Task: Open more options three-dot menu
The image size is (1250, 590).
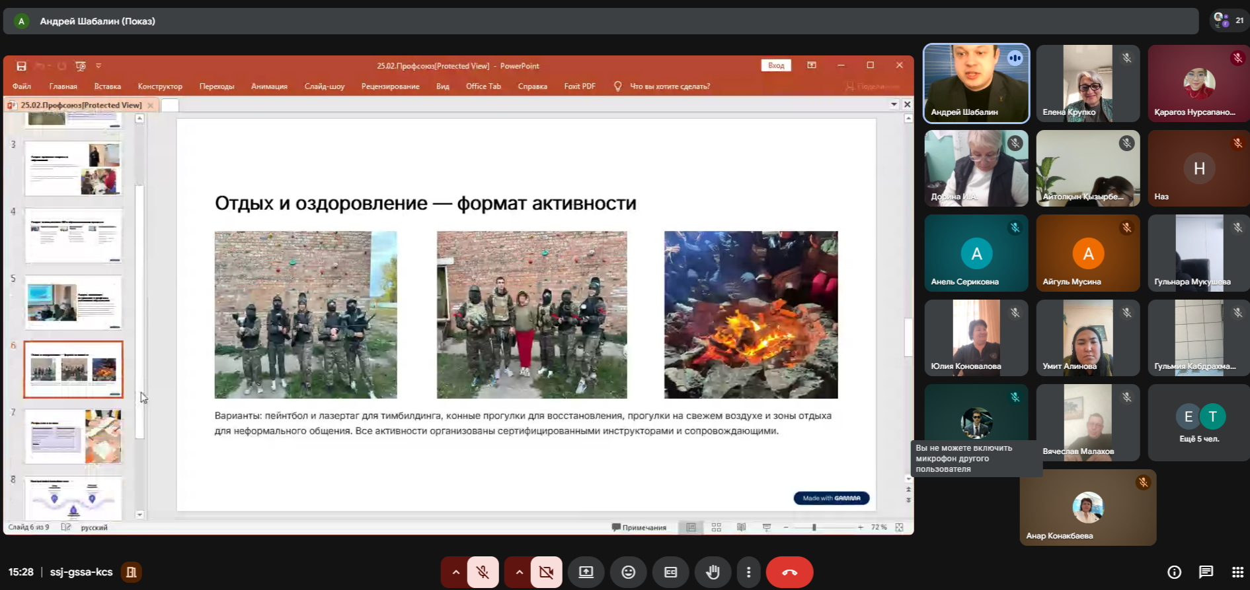Action: point(748,572)
